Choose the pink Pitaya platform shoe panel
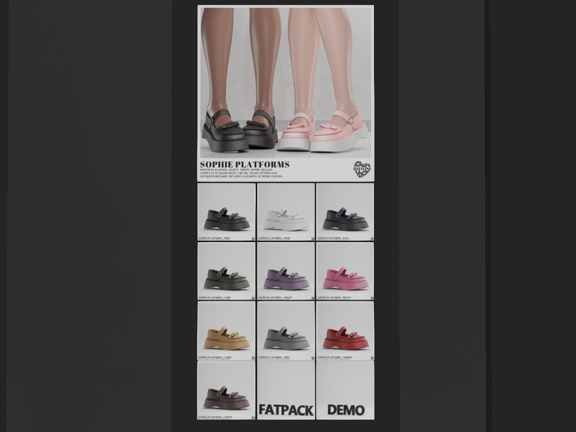This screenshot has height=432, width=576. (345, 271)
